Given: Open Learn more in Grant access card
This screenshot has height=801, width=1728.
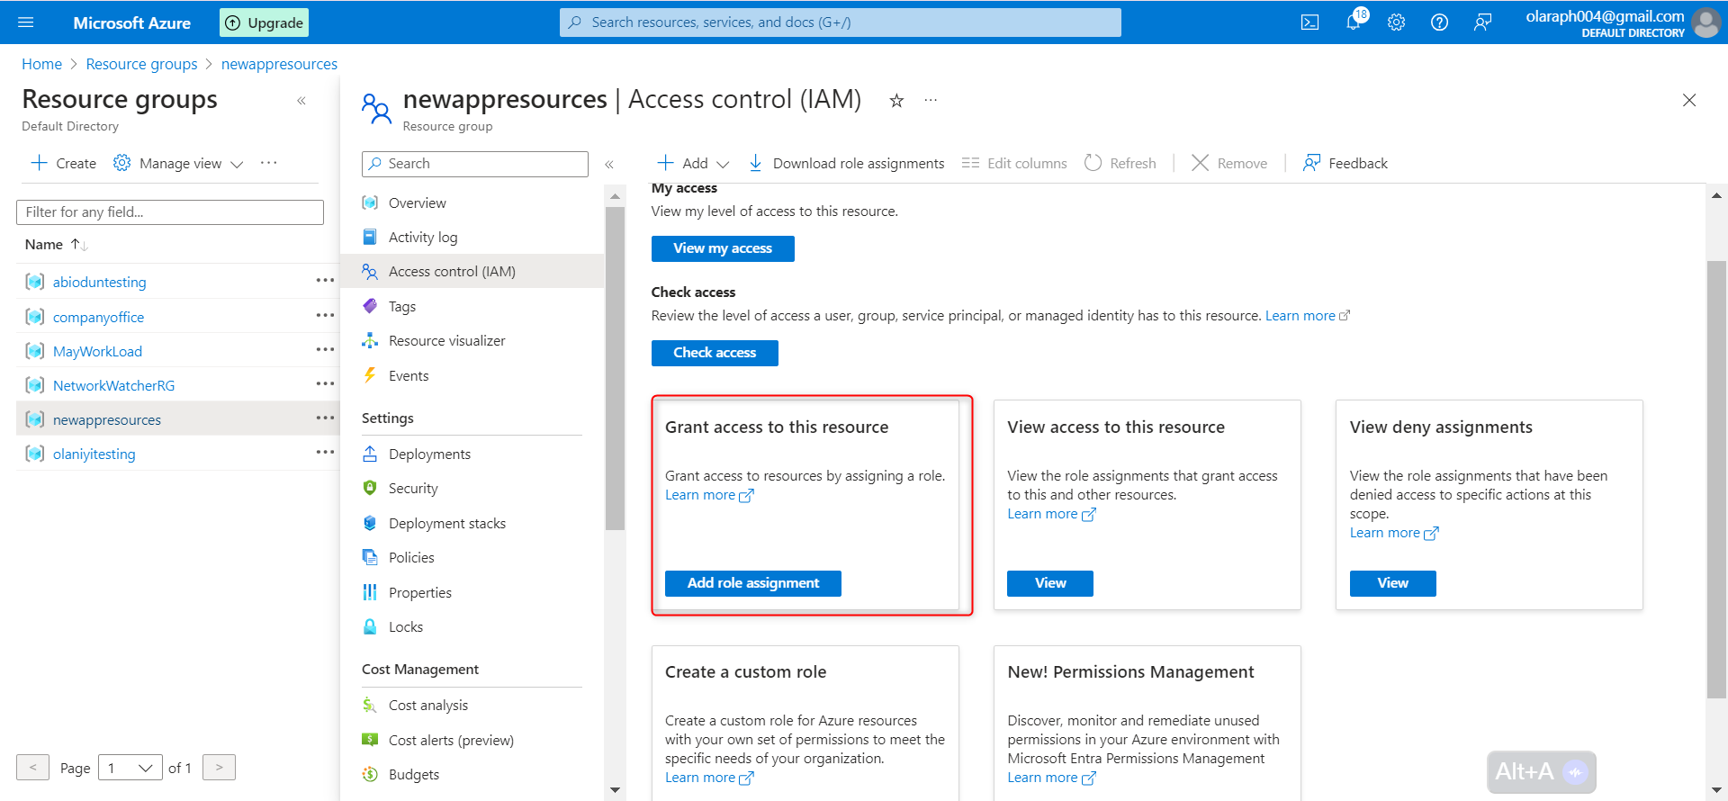Looking at the screenshot, I should pyautogui.click(x=709, y=495).
